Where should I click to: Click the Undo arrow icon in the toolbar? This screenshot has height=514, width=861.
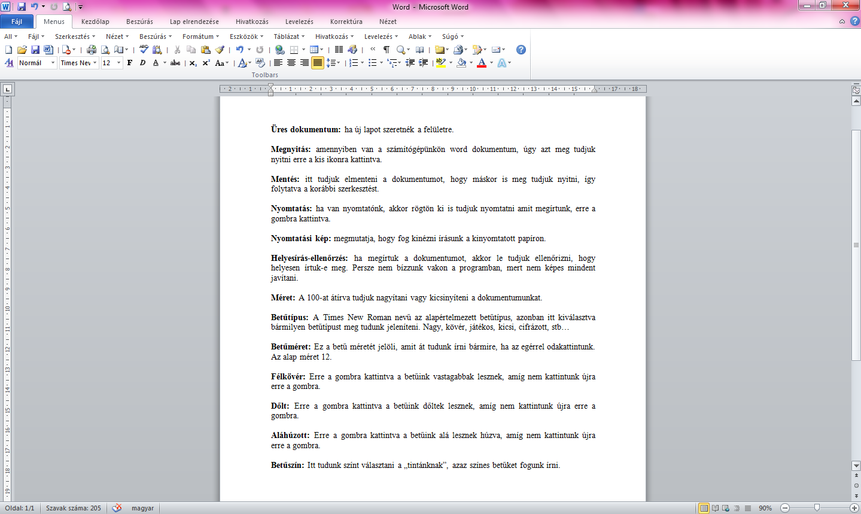pos(239,50)
